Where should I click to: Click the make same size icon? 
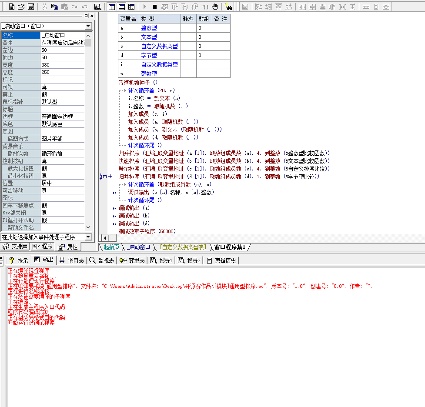386,7
